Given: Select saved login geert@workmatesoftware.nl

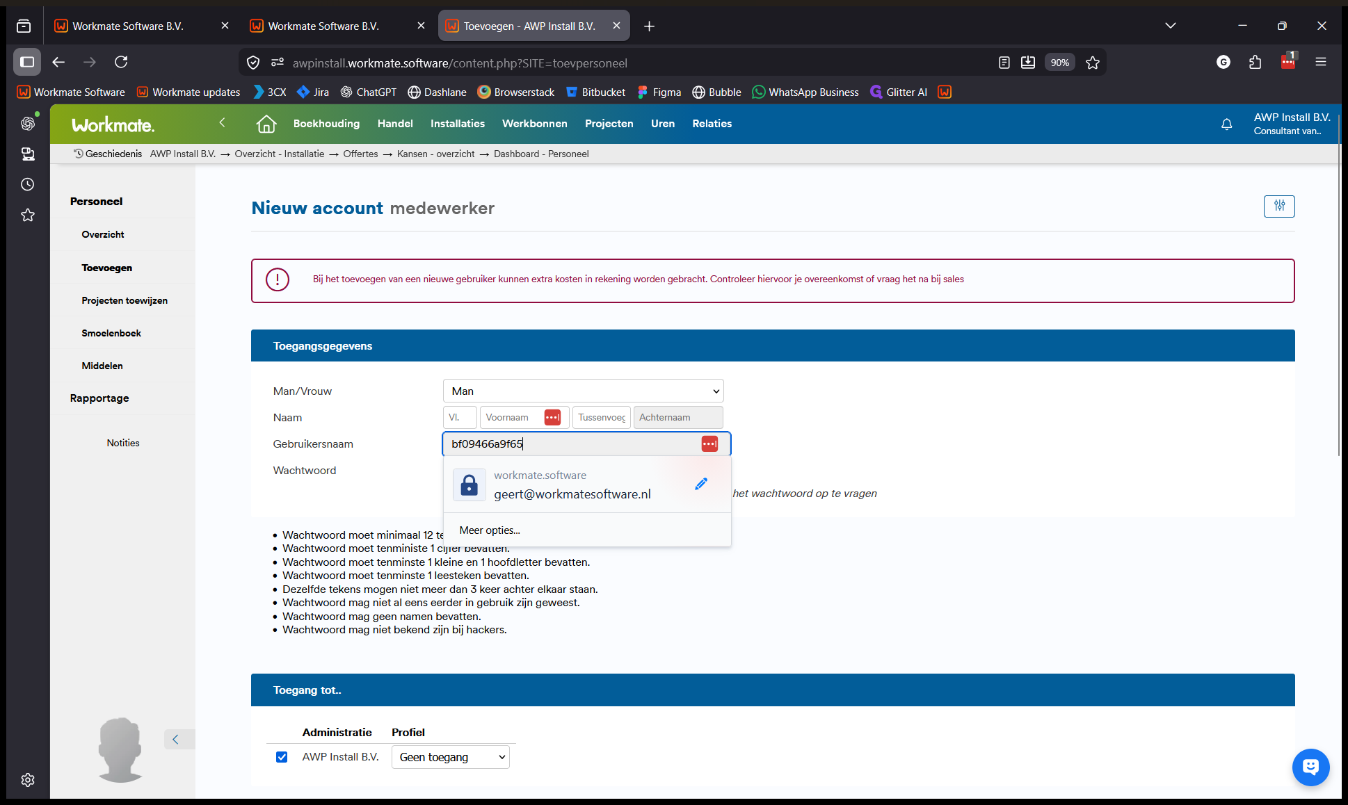Looking at the screenshot, I should (x=572, y=494).
